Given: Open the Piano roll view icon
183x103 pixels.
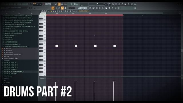Looking at the screenshot, I should pyautogui.click(x=94, y=8).
